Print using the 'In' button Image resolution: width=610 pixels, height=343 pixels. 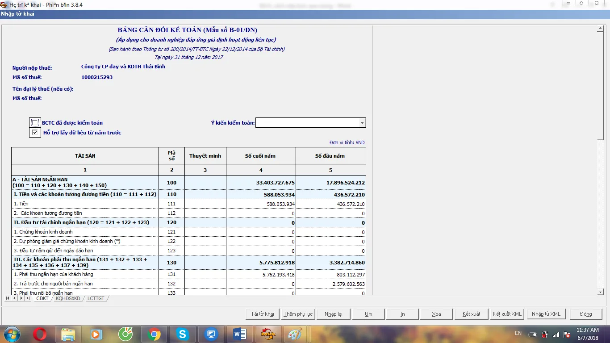click(x=402, y=314)
